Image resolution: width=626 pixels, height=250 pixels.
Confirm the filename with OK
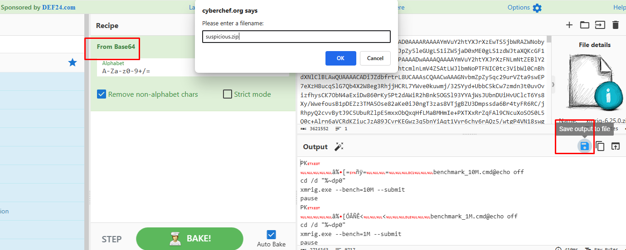[x=340, y=58]
